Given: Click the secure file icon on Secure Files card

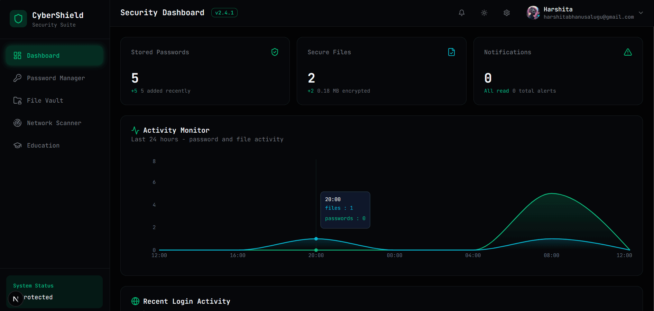Looking at the screenshot, I should pos(451,52).
